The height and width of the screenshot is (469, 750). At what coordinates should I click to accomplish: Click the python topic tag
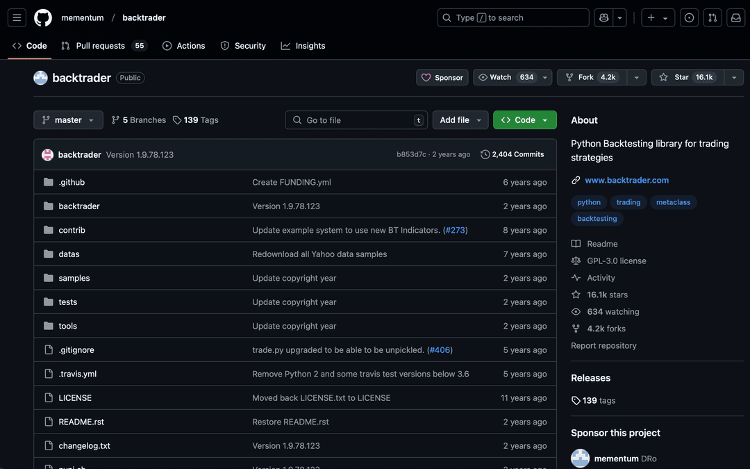point(589,202)
